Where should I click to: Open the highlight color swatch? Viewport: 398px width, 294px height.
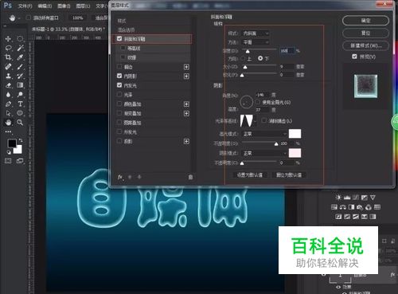pyautogui.click(x=295, y=134)
